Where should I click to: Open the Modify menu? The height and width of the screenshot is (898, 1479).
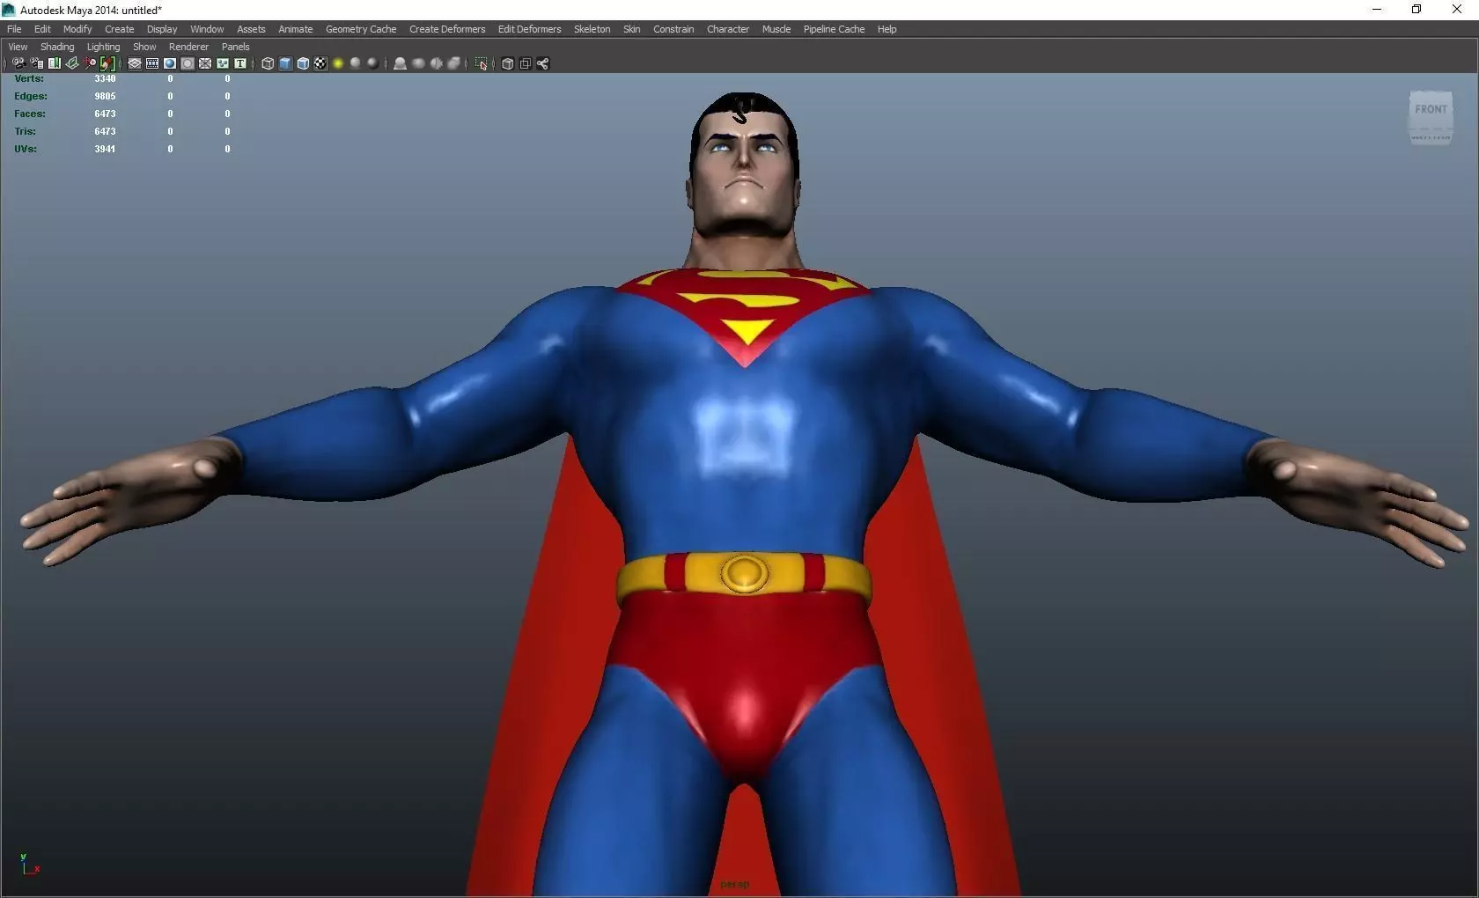click(x=77, y=29)
